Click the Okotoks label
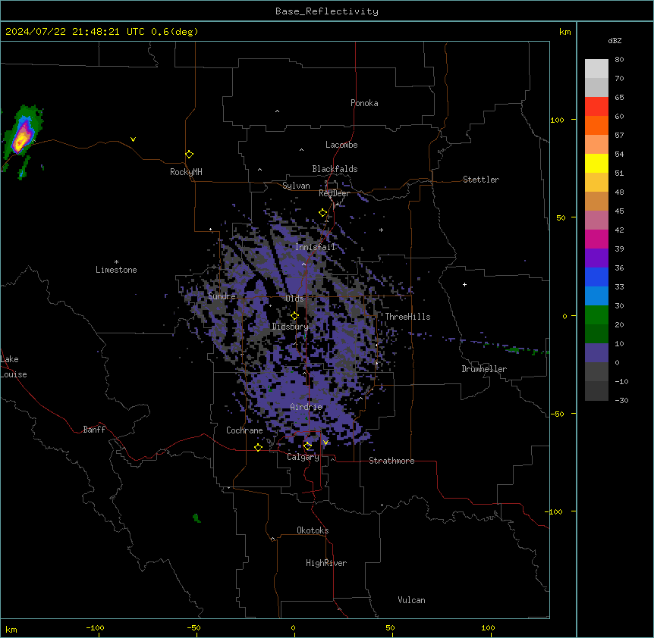Screen dimensions: 654x638 (x=313, y=530)
